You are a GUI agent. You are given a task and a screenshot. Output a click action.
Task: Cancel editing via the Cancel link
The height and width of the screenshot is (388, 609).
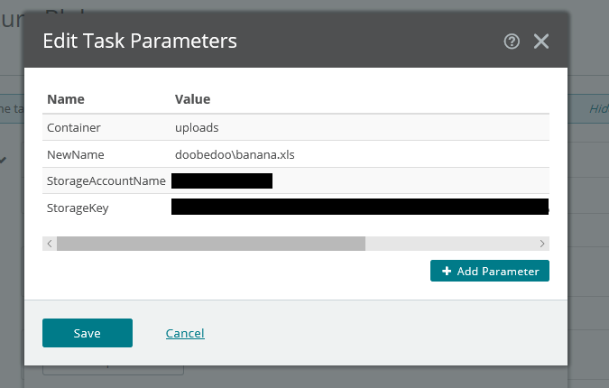[x=185, y=333]
